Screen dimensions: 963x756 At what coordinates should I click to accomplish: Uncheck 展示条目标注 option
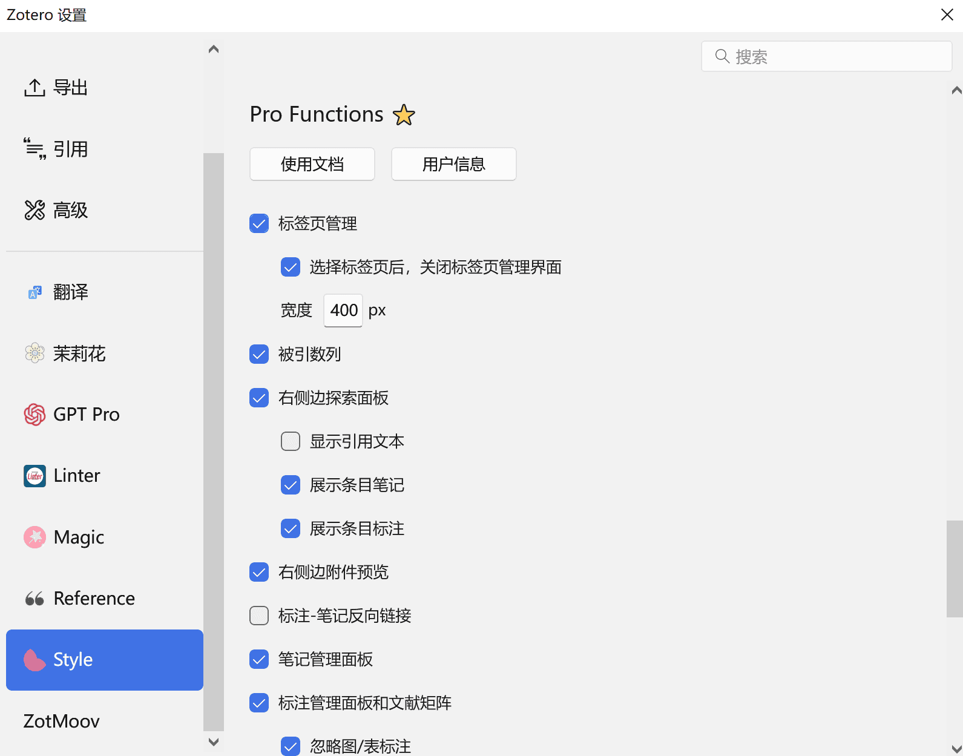pos(291,528)
